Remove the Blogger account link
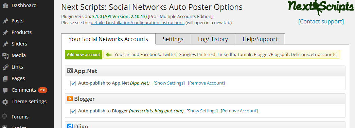The width and height of the screenshot is (355, 128). click(239, 111)
